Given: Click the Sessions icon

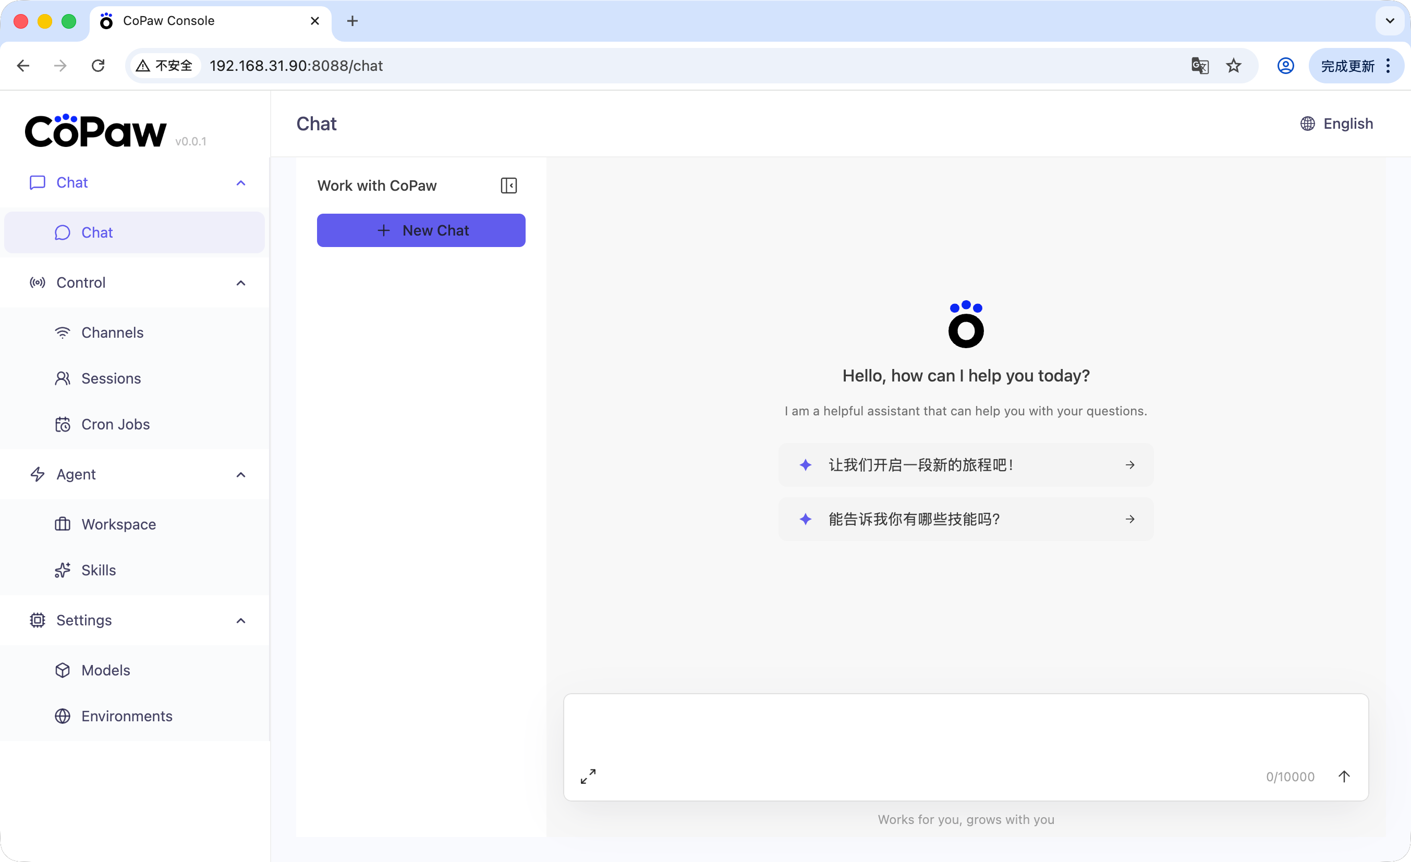Looking at the screenshot, I should pos(63,378).
